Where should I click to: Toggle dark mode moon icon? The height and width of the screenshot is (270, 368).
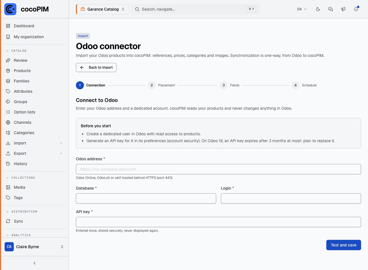[x=318, y=9]
